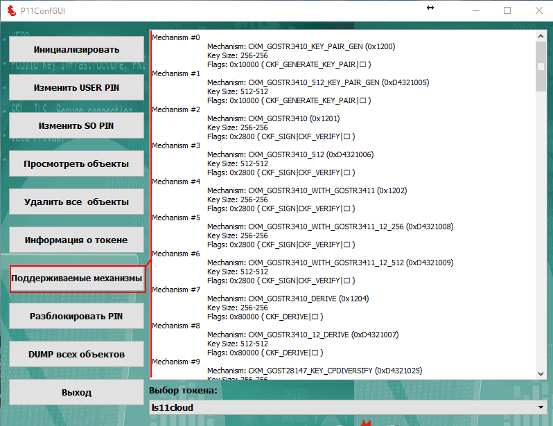The image size is (553, 426).
Task: Click the Mechanism #3 heading
Action: tap(175, 145)
